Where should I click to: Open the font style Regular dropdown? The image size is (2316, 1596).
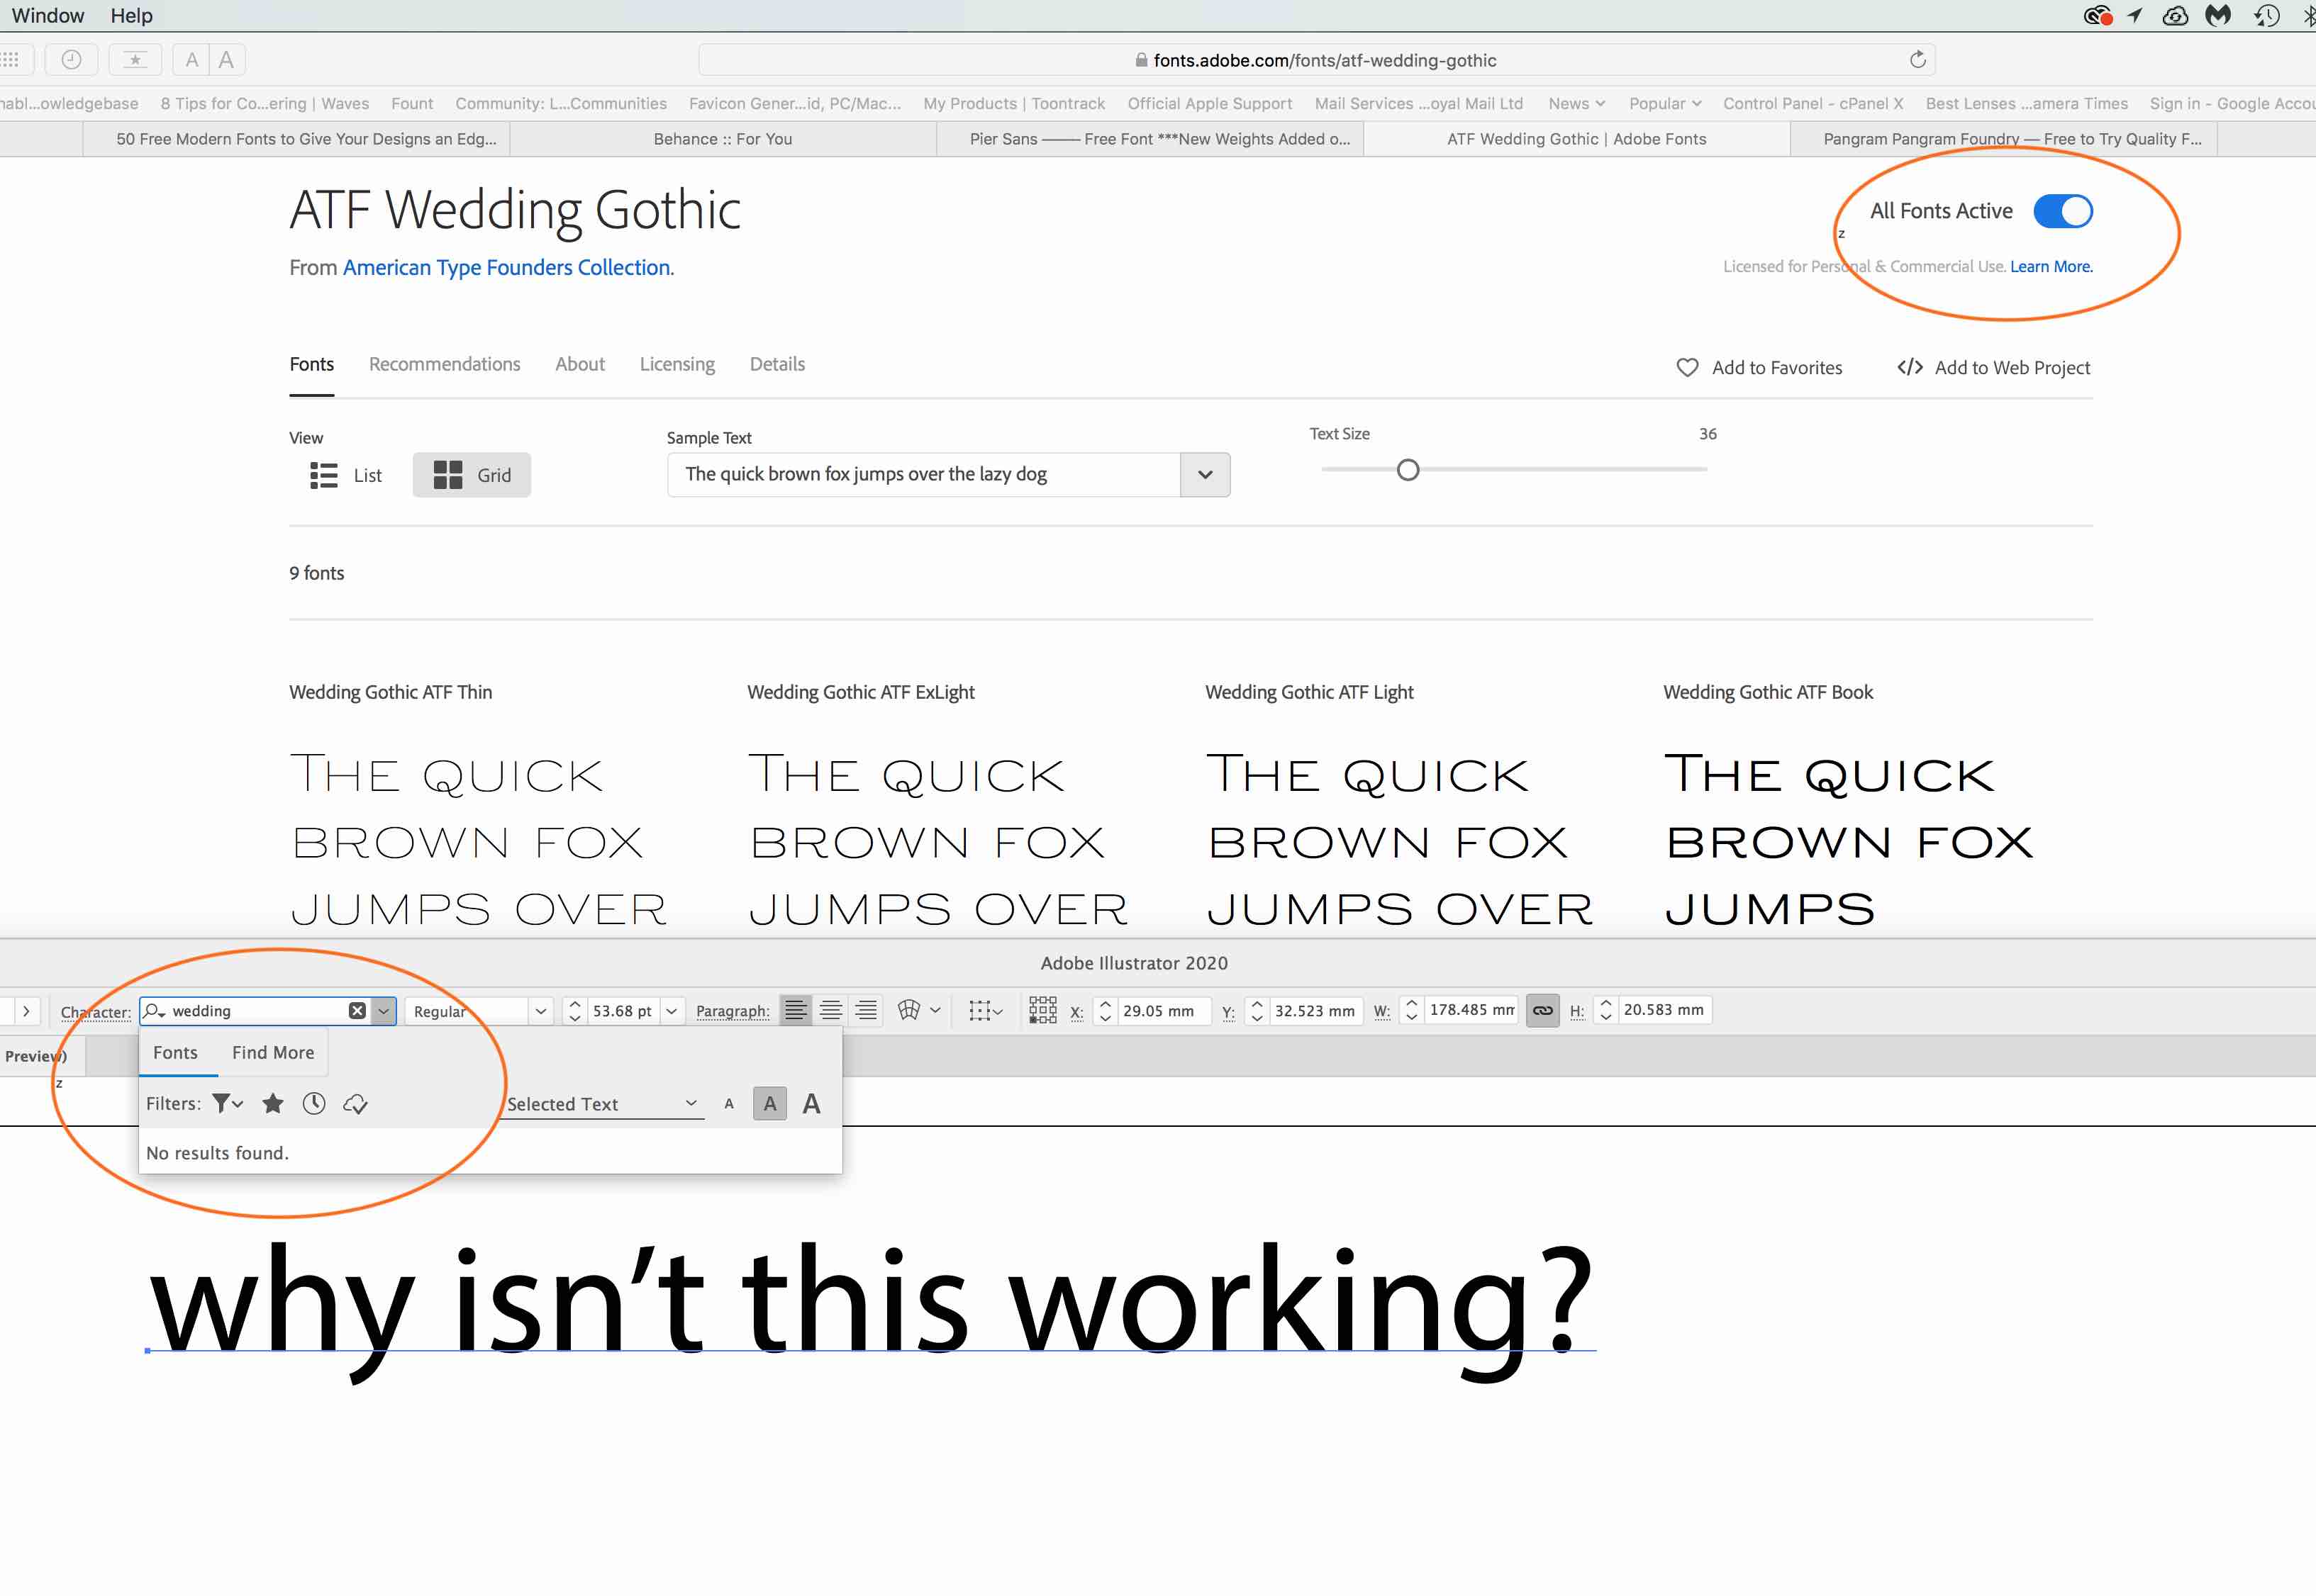(x=540, y=1011)
